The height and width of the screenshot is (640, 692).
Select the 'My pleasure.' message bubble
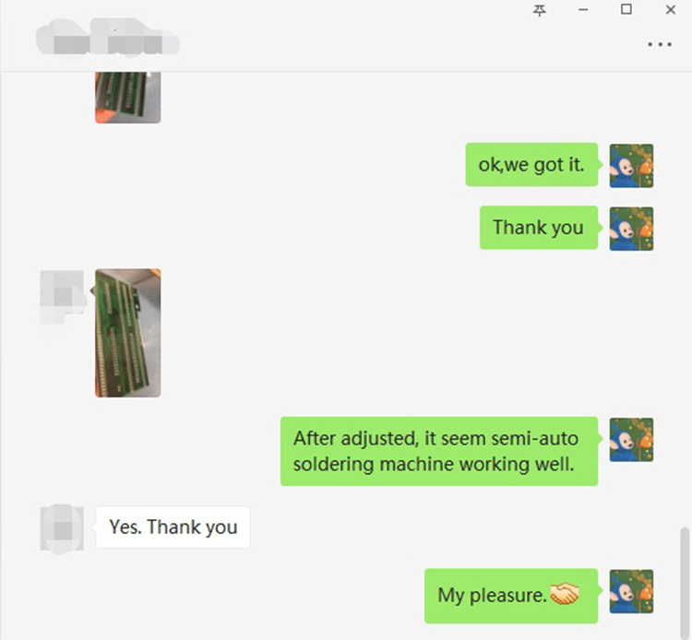511,596
